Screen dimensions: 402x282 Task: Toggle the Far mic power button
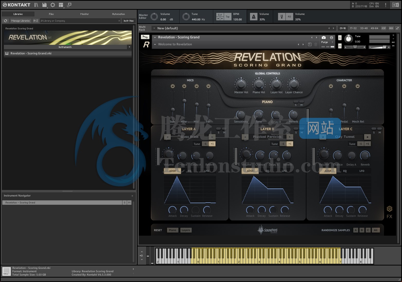coord(208,86)
